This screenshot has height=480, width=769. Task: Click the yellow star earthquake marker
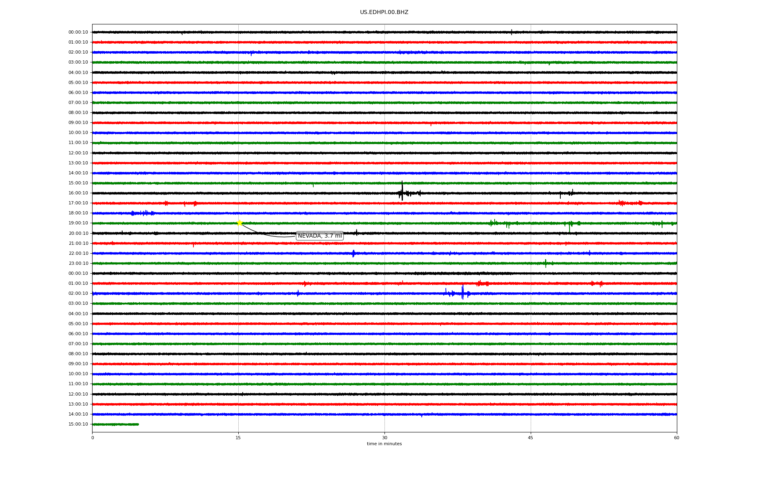pyautogui.click(x=240, y=223)
